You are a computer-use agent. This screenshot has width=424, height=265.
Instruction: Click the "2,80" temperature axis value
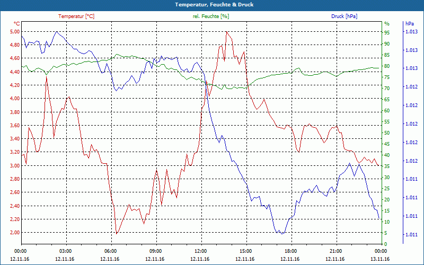15,179
